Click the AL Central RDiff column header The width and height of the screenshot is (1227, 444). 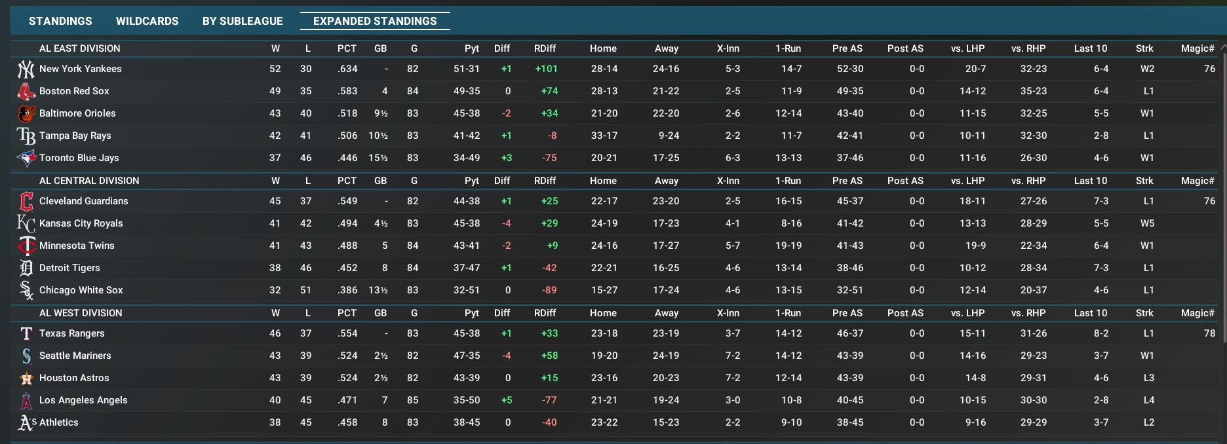545,181
